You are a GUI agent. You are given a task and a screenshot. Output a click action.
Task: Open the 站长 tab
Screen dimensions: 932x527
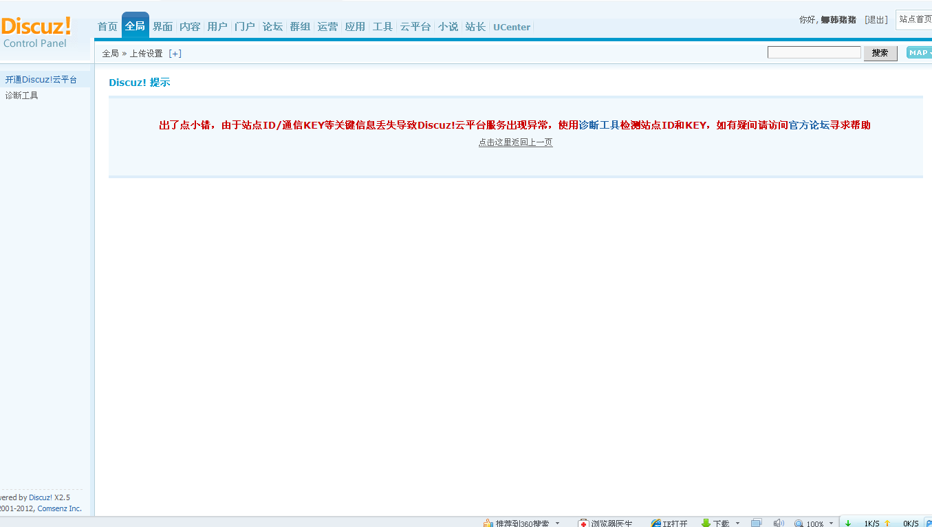tap(475, 27)
